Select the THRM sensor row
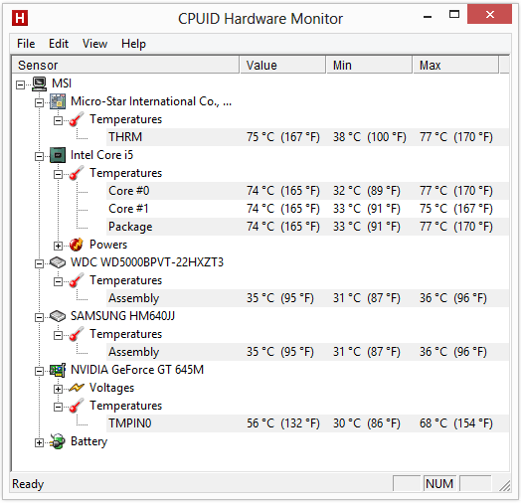This screenshot has width=521, height=503. [x=307, y=137]
